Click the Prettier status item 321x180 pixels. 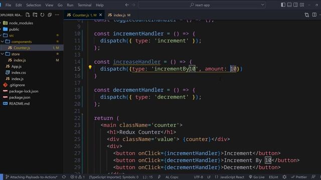pos(299,177)
